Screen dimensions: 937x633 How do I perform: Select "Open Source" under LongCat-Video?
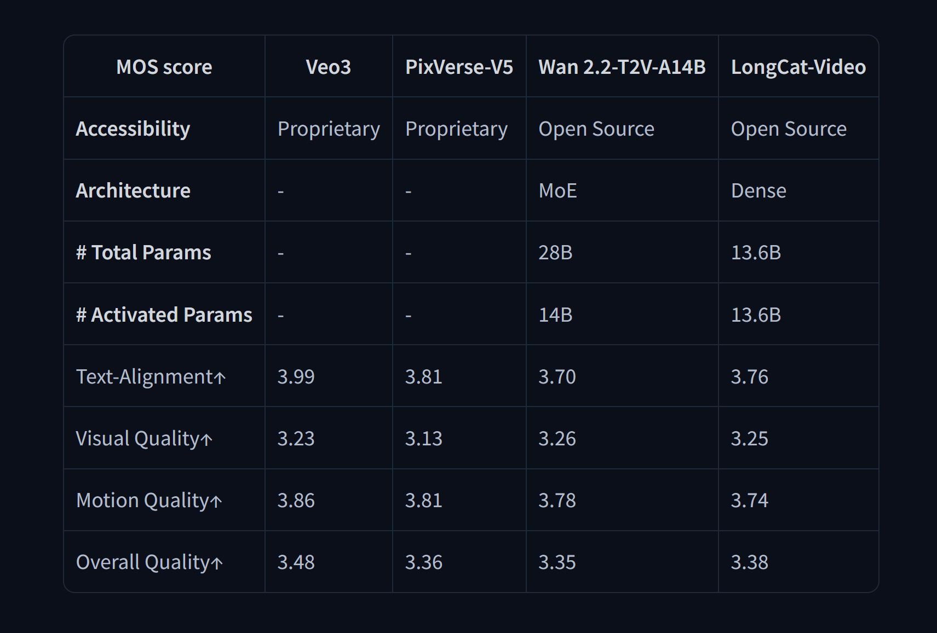tap(789, 129)
